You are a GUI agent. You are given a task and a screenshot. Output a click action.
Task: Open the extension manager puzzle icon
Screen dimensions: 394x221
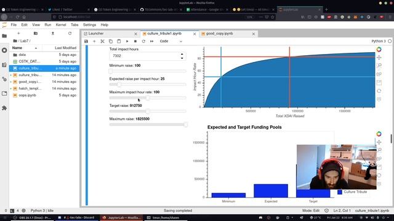pyautogui.click(x=4, y=108)
